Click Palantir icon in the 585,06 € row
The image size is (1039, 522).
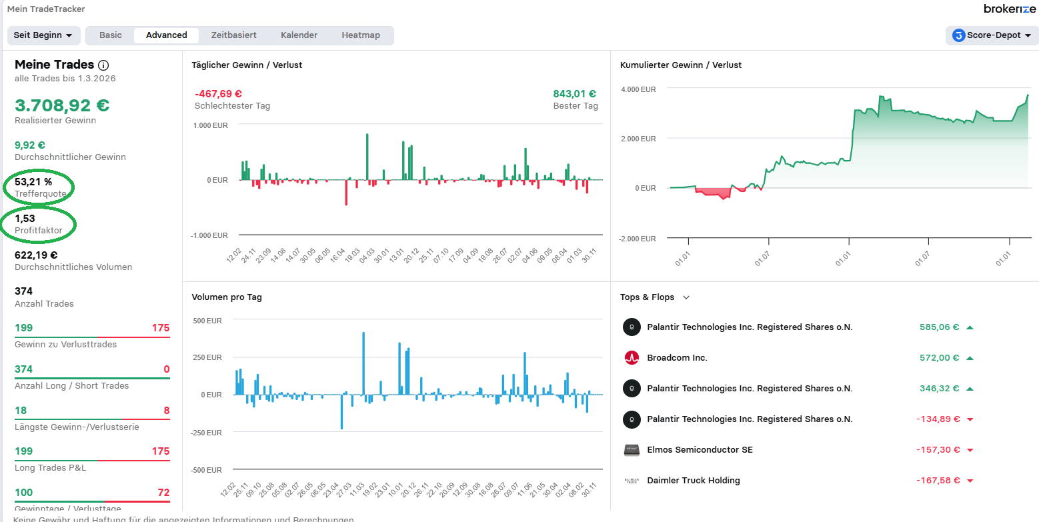click(631, 327)
